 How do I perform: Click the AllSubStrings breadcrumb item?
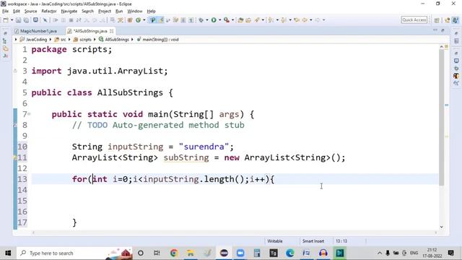[114, 40]
